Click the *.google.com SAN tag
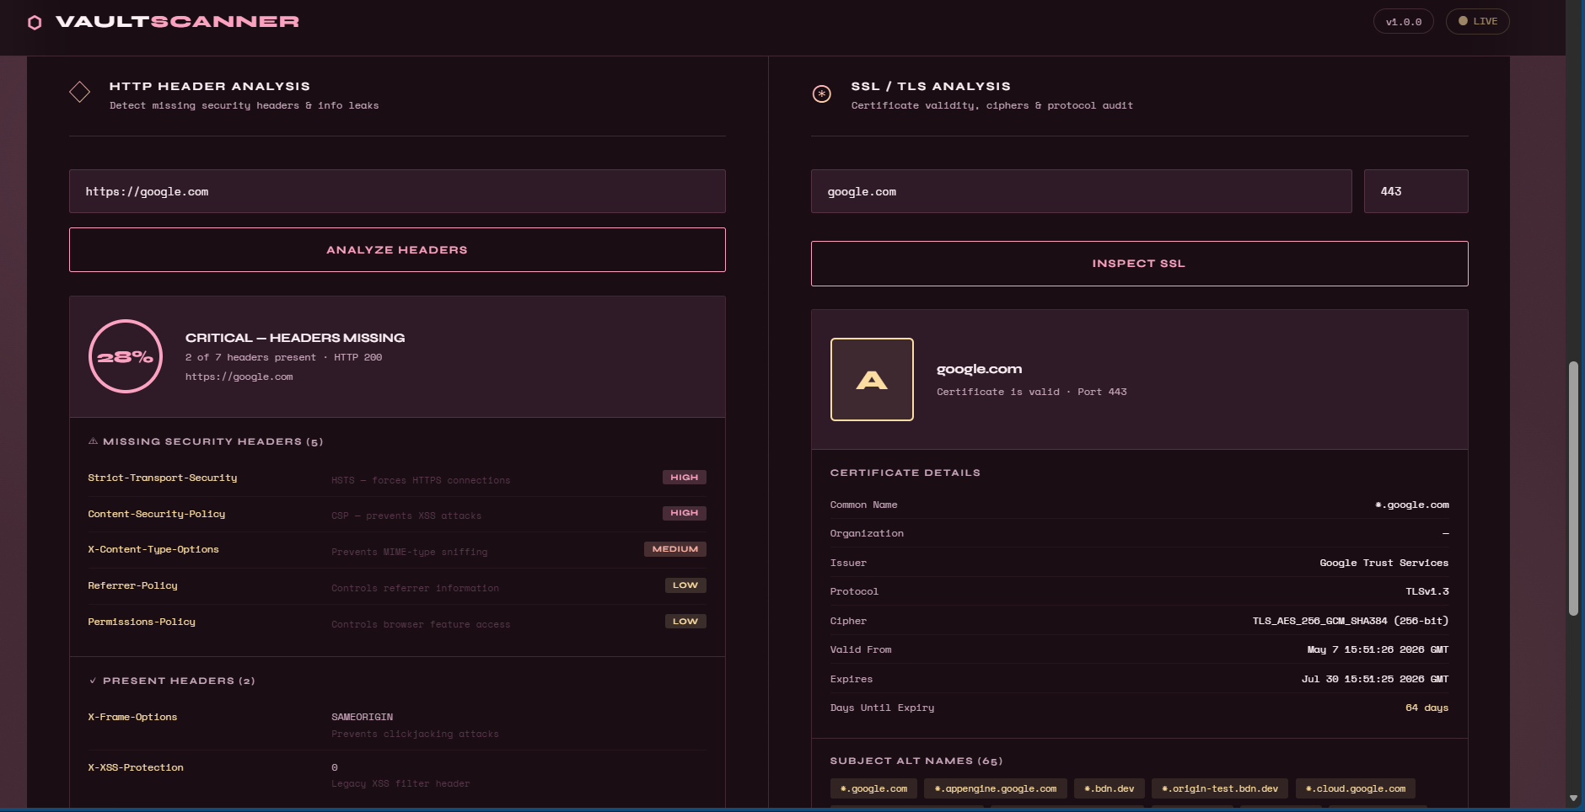Image resolution: width=1585 pixels, height=812 pixels. tap(874, 789)
